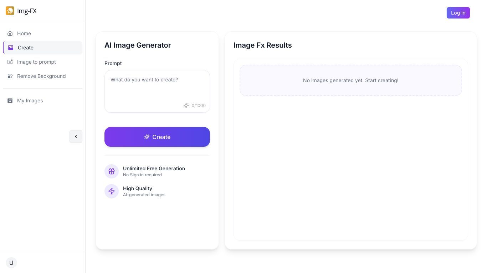The width and height of the screenshot is (487, 273).
Task: Click the Create picture icon in sidebar
Action: click(11, 48)
